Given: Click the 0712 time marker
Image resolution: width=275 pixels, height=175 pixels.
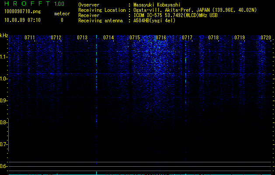Looking at the screenshot, I should [x=56, y=38].
